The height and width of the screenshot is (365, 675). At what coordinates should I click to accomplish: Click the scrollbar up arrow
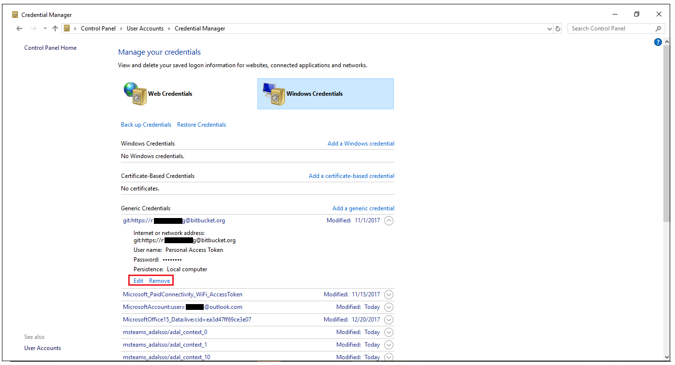(x=667, y=42)
